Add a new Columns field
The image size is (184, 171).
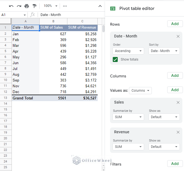click(175, 75)
